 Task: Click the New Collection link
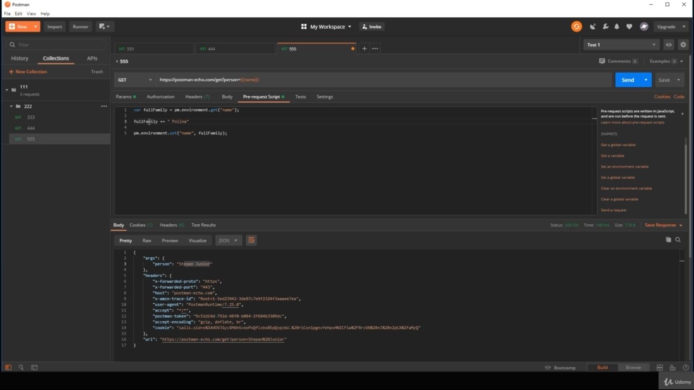(28, 71)
